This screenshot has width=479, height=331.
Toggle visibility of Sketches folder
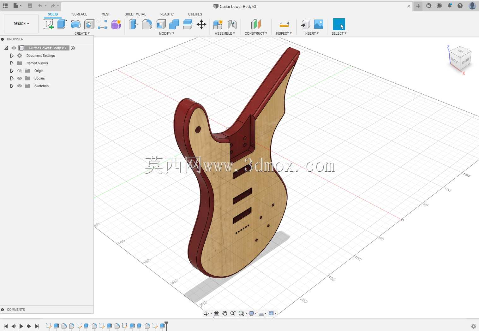tap(20, 86)
